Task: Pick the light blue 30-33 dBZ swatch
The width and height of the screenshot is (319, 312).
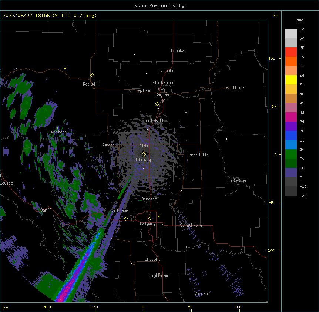Action: (x=291, y=145)
